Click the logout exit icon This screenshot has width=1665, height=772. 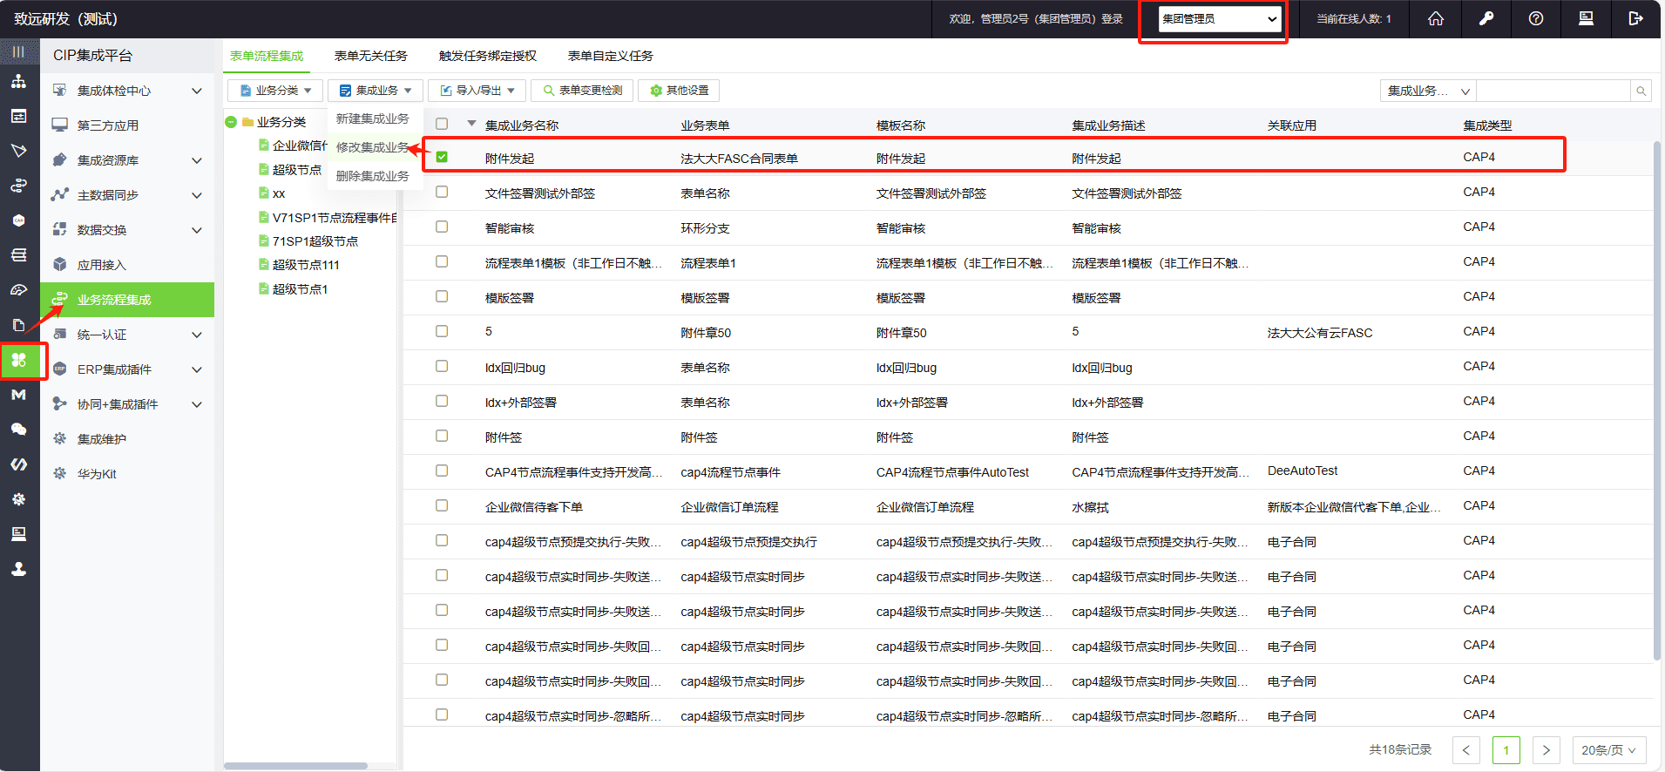1635,18
